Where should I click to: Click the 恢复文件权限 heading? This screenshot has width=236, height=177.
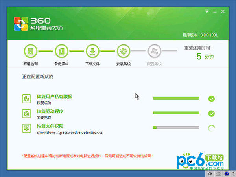50,126
